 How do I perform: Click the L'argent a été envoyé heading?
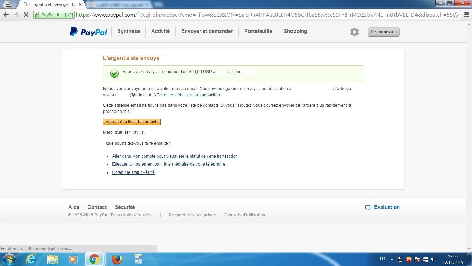131,58
